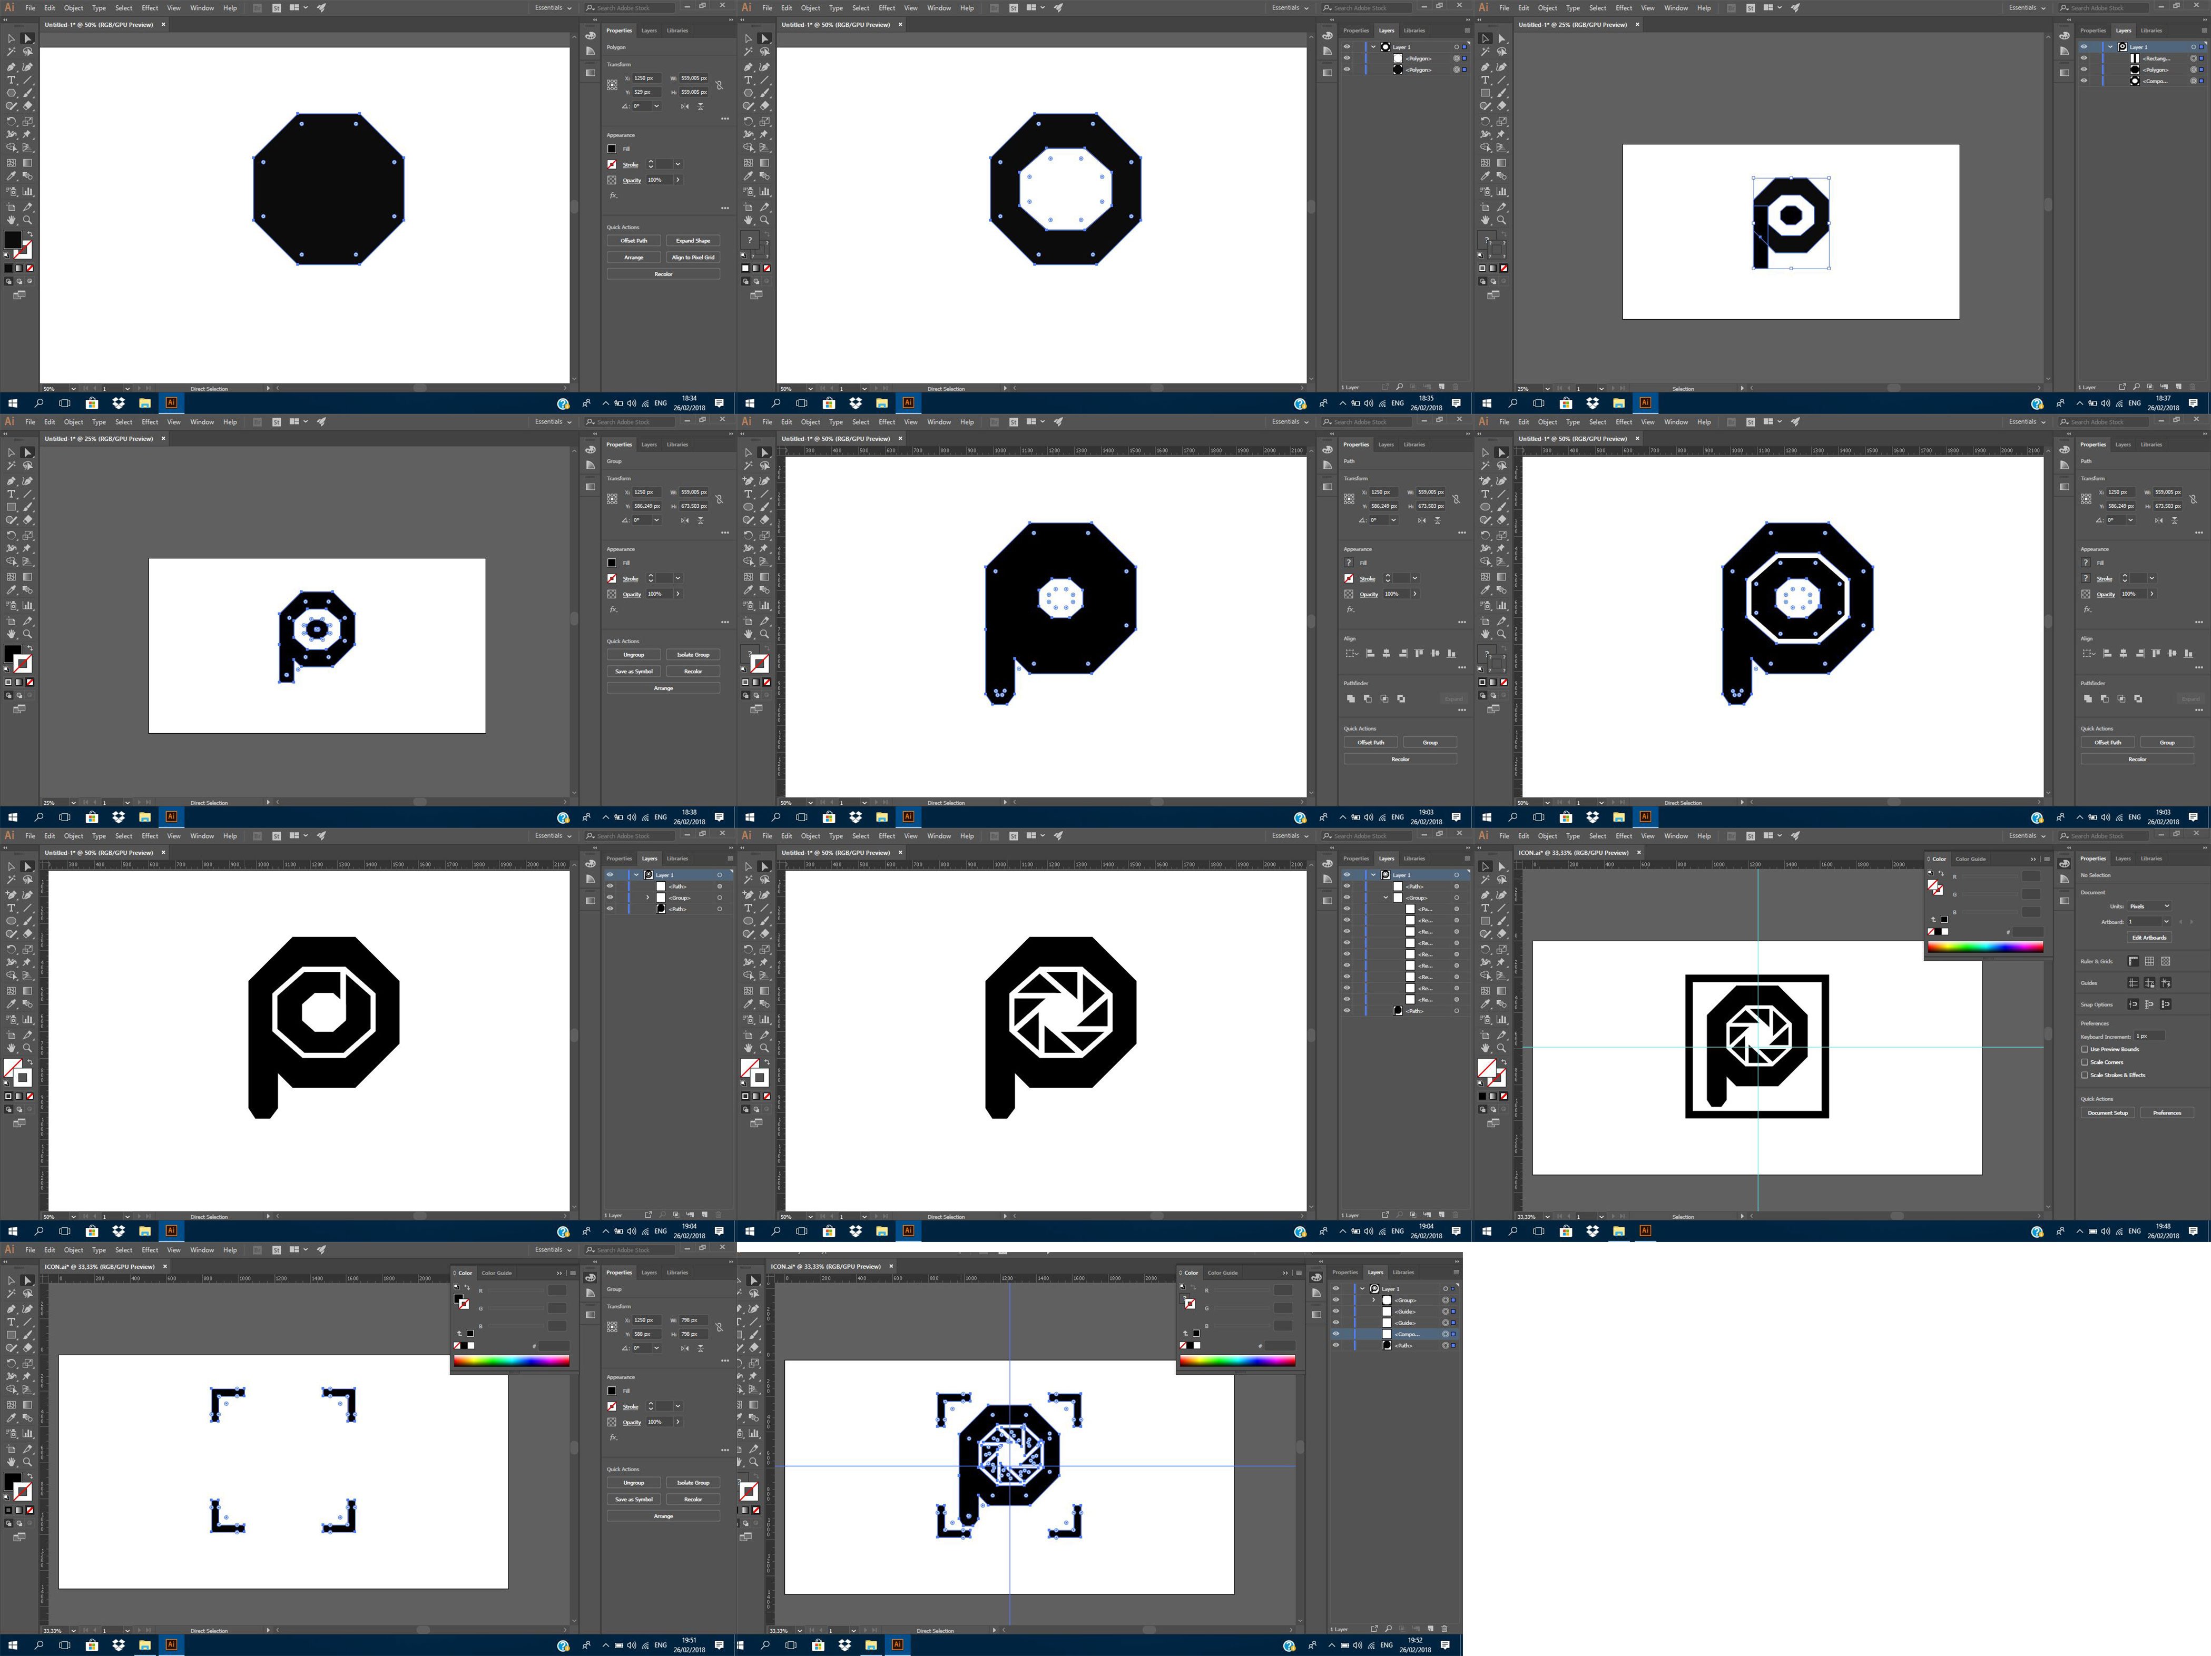
Task: Pick a color from spectrum bar in the 19:48 window
Action: click(1985, 947)
